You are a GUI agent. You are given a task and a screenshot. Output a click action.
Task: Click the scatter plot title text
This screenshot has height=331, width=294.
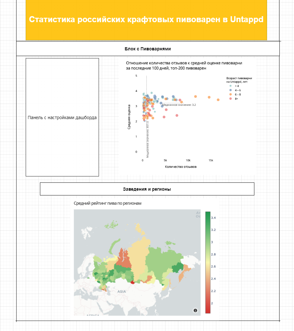(184, 66)
